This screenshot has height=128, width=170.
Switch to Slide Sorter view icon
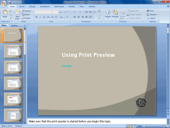132,126
